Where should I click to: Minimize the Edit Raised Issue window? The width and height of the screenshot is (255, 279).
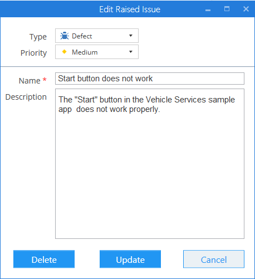point(208,10)
